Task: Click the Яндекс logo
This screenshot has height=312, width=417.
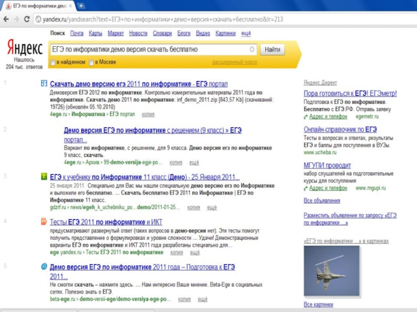Action: 24,47
